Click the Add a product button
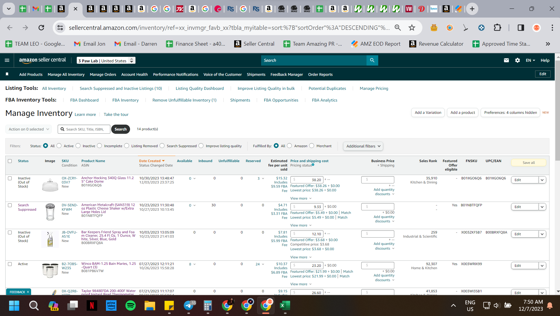Viewport: 560px width, 316px height. (x=463, y=112)
